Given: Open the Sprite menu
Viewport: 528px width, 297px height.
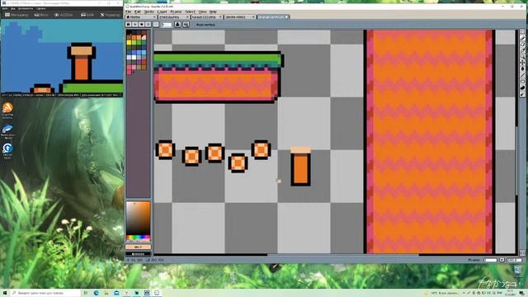Looking at the screenshot, I should click(148, 12).
